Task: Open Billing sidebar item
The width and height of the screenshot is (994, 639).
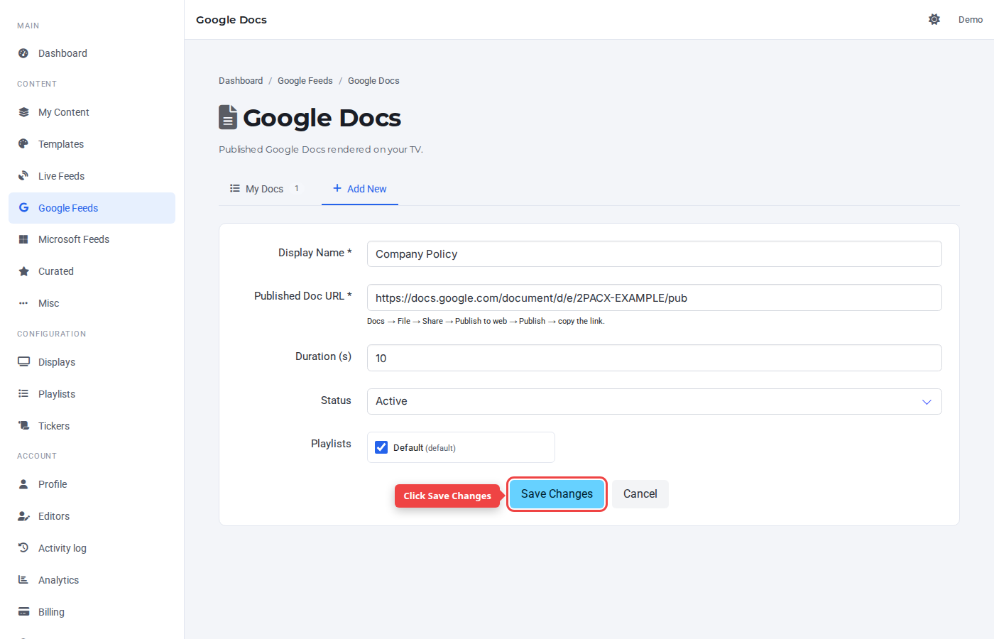Action: pos(92,612)
